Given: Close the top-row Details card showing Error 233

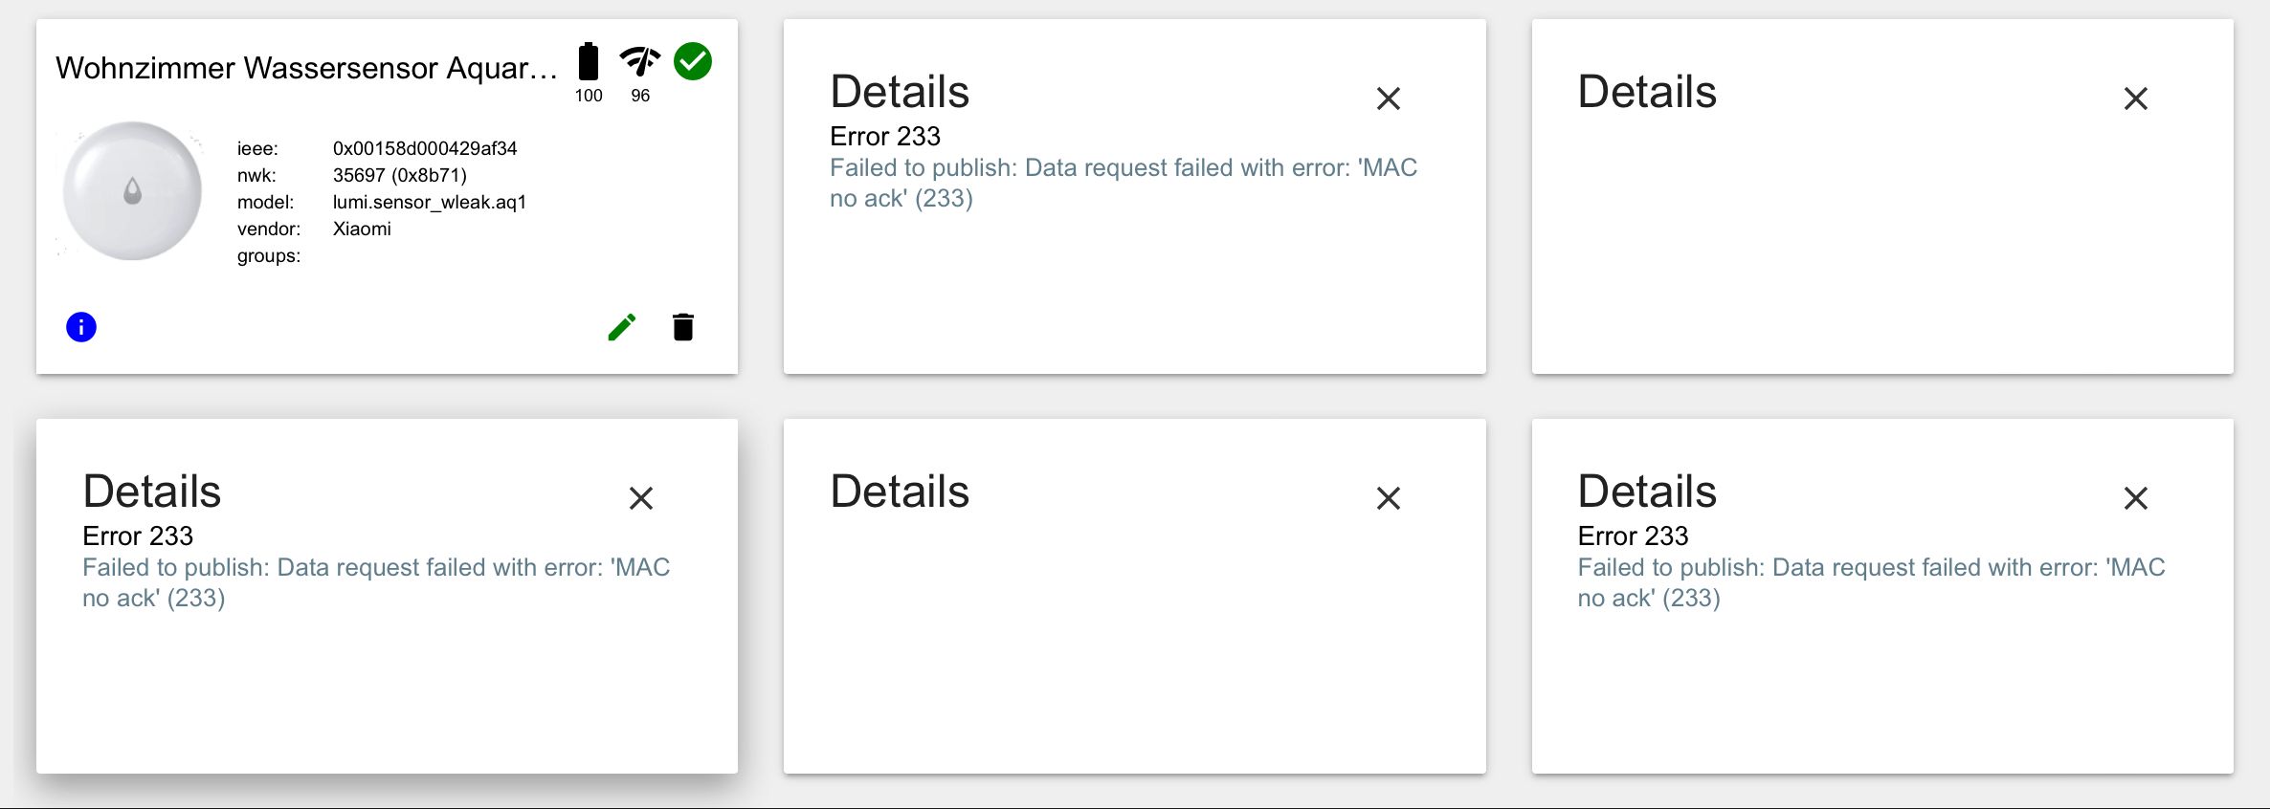Looking at the screenshot, I should pos(1389,98).
